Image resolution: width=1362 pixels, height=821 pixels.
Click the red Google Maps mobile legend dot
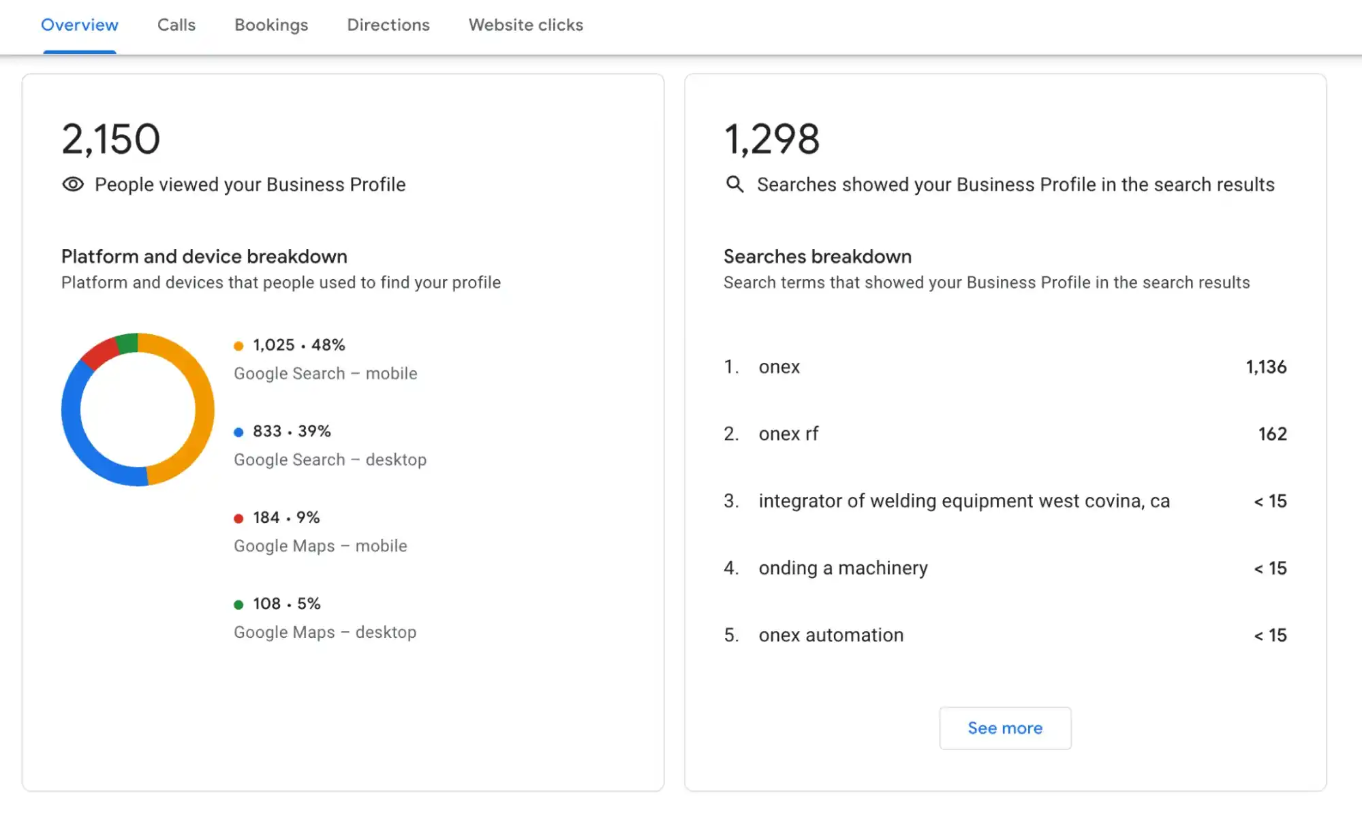click(238, 519)
